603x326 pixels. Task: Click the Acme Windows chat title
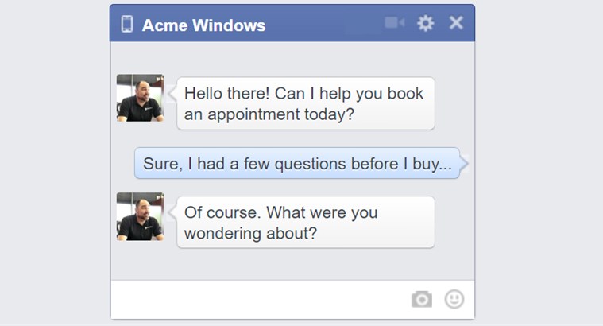click(203, 25)
